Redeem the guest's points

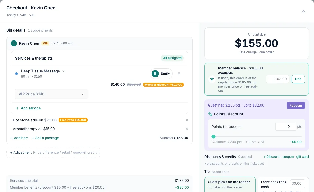(296, 106)
